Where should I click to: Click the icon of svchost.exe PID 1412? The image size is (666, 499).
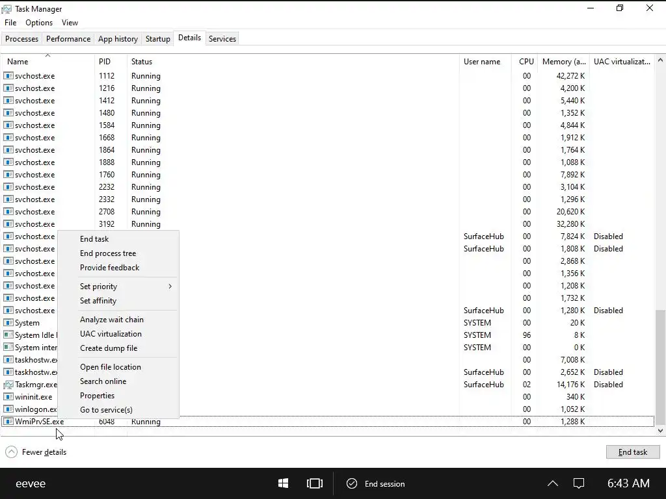8,101
